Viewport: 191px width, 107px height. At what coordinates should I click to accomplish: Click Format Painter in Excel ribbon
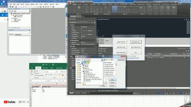39,75
